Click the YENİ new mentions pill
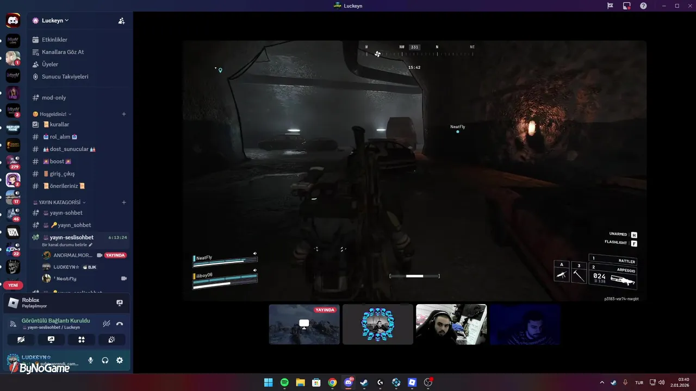The height and width of the screenshot is (391, 696). coord(13,285)
